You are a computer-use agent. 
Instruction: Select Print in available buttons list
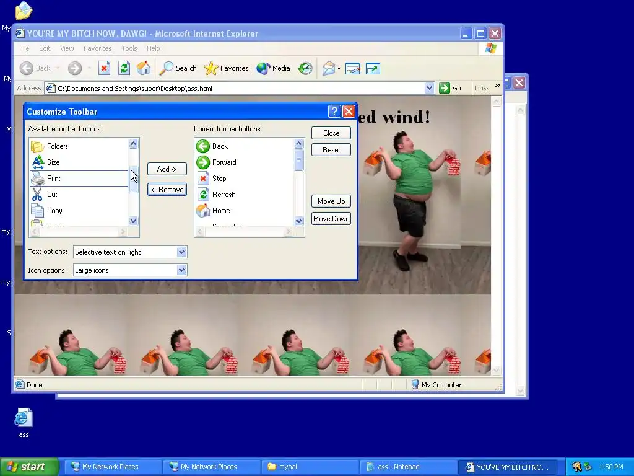point(79,178)
